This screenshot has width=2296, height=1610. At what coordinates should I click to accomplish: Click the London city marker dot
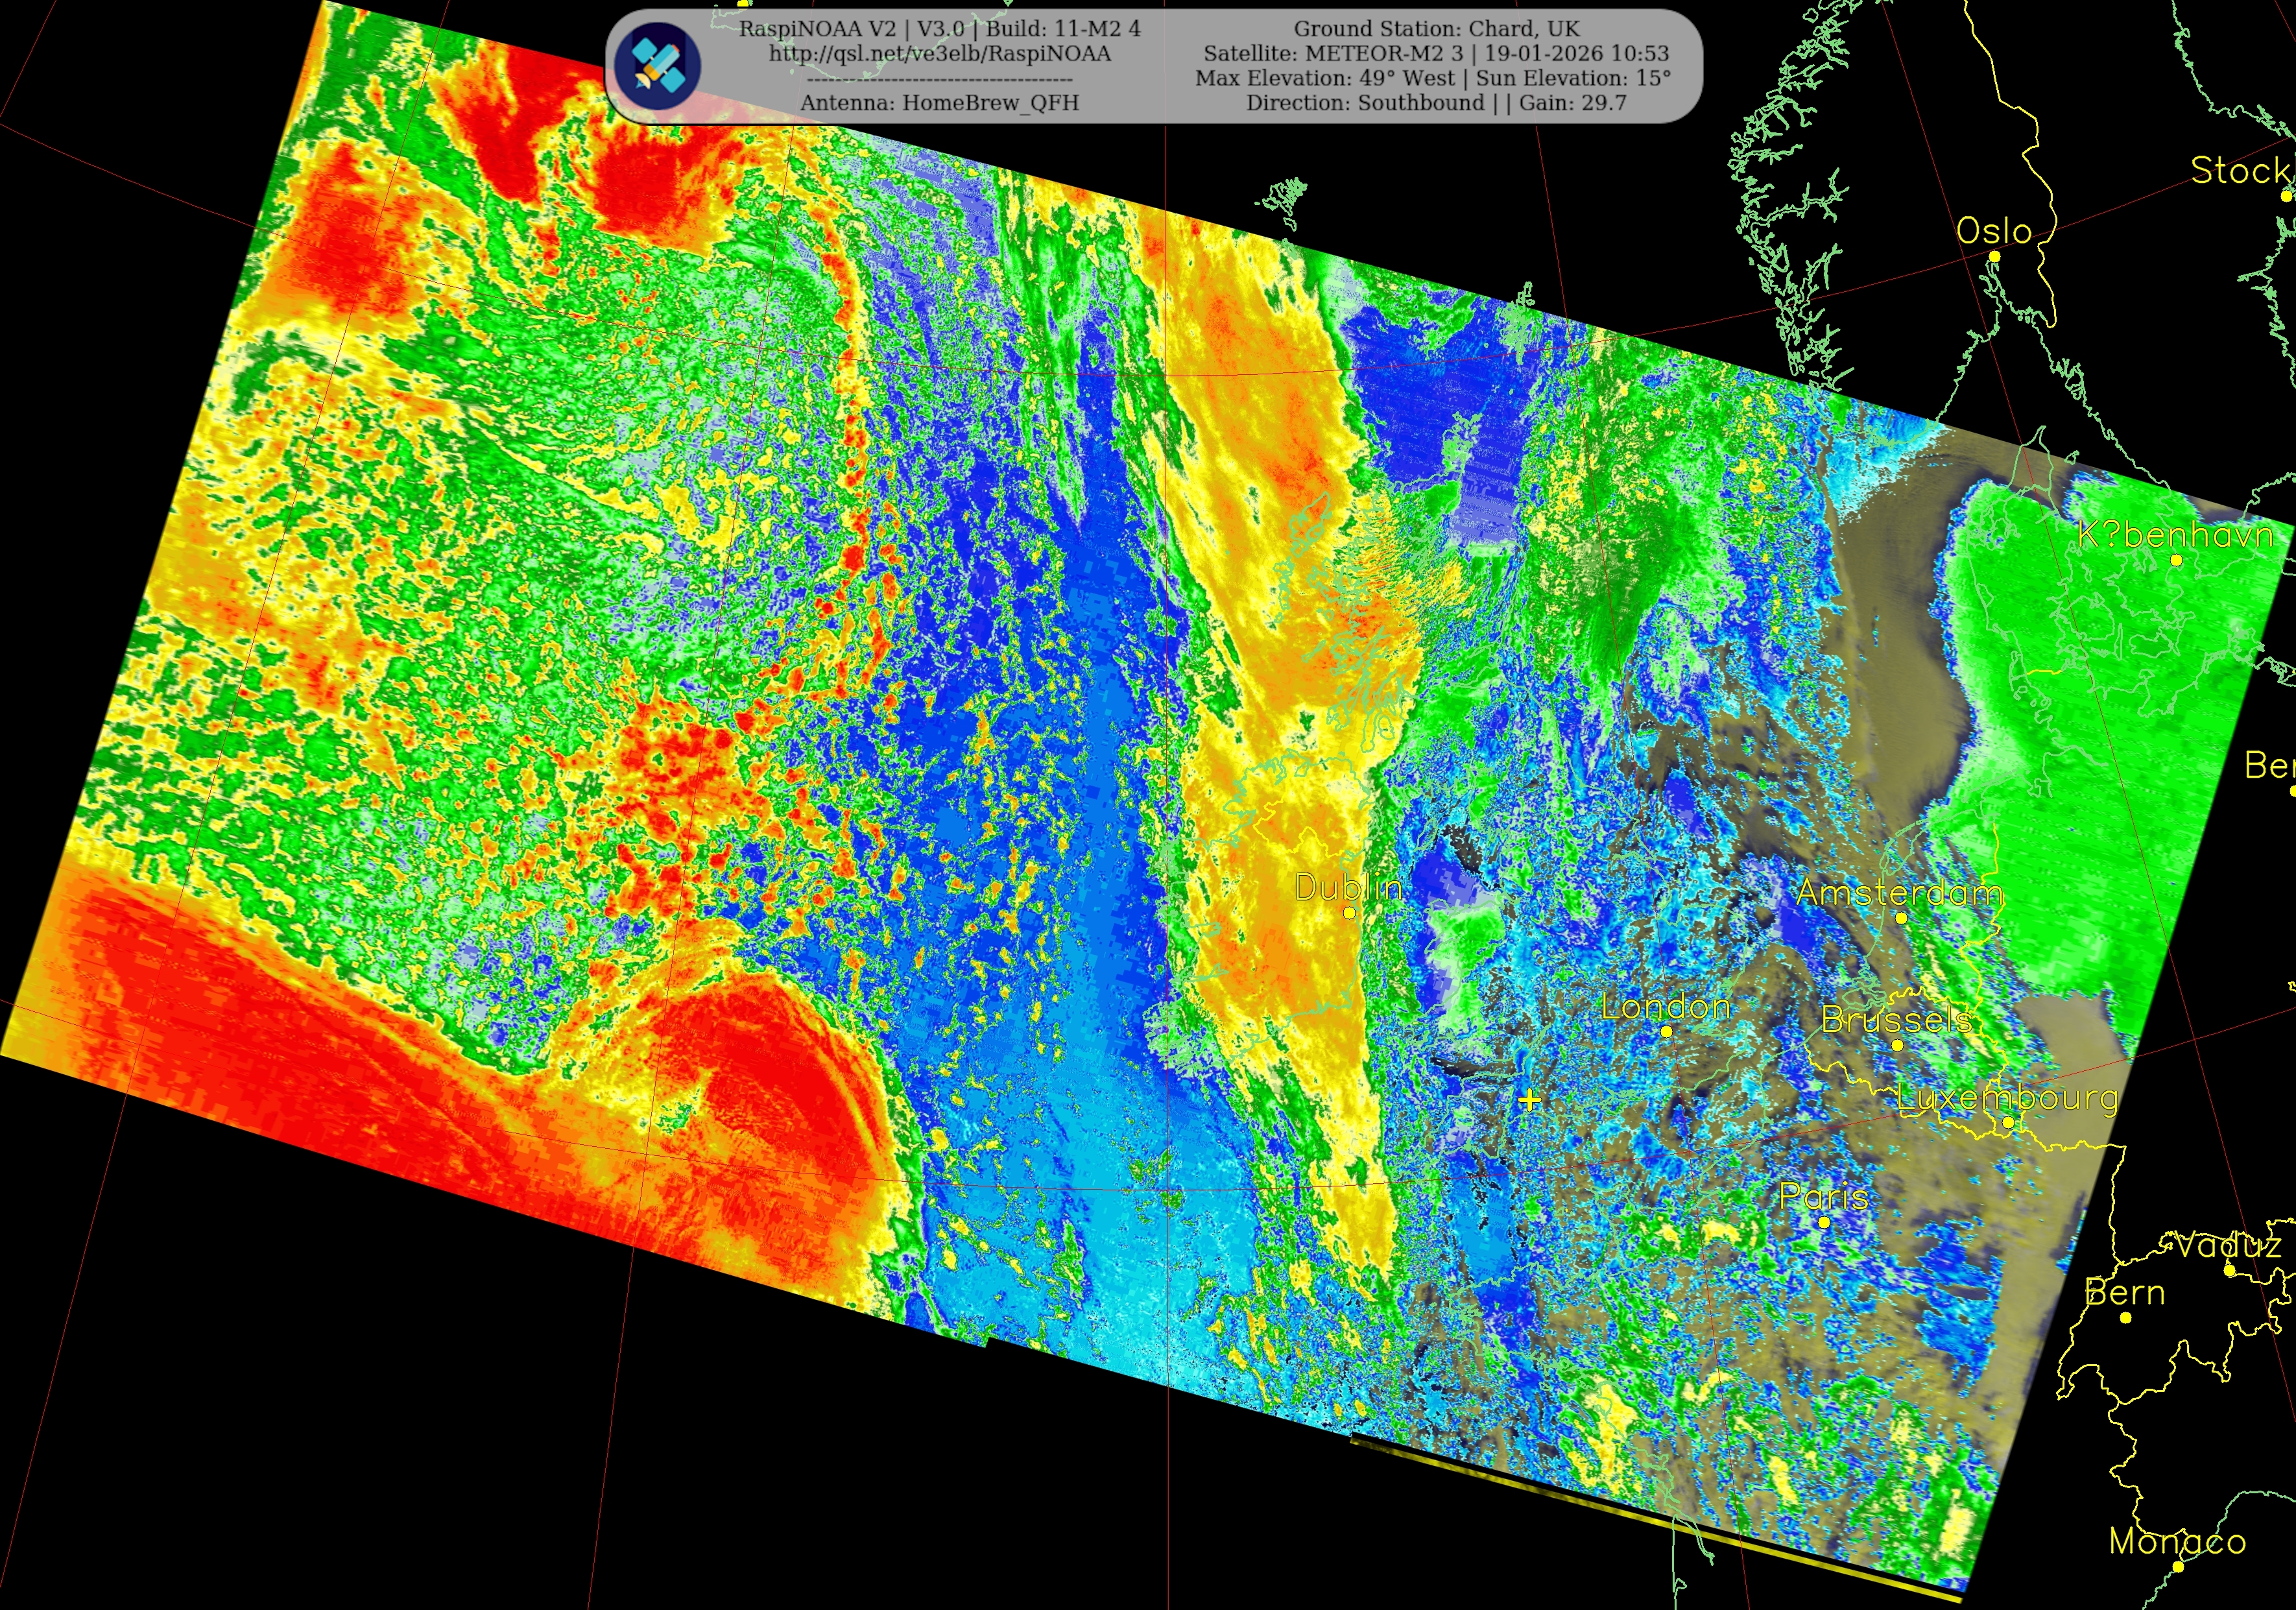pos(1666,1031)
